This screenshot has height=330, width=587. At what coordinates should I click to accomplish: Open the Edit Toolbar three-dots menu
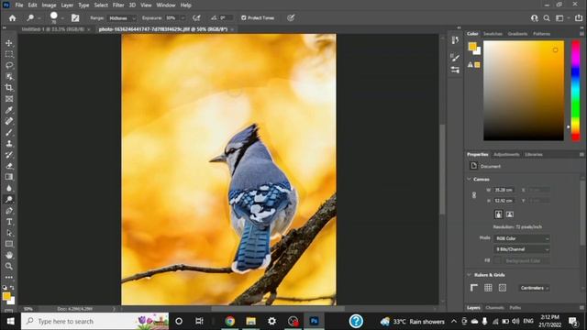(x=9, y=277)
